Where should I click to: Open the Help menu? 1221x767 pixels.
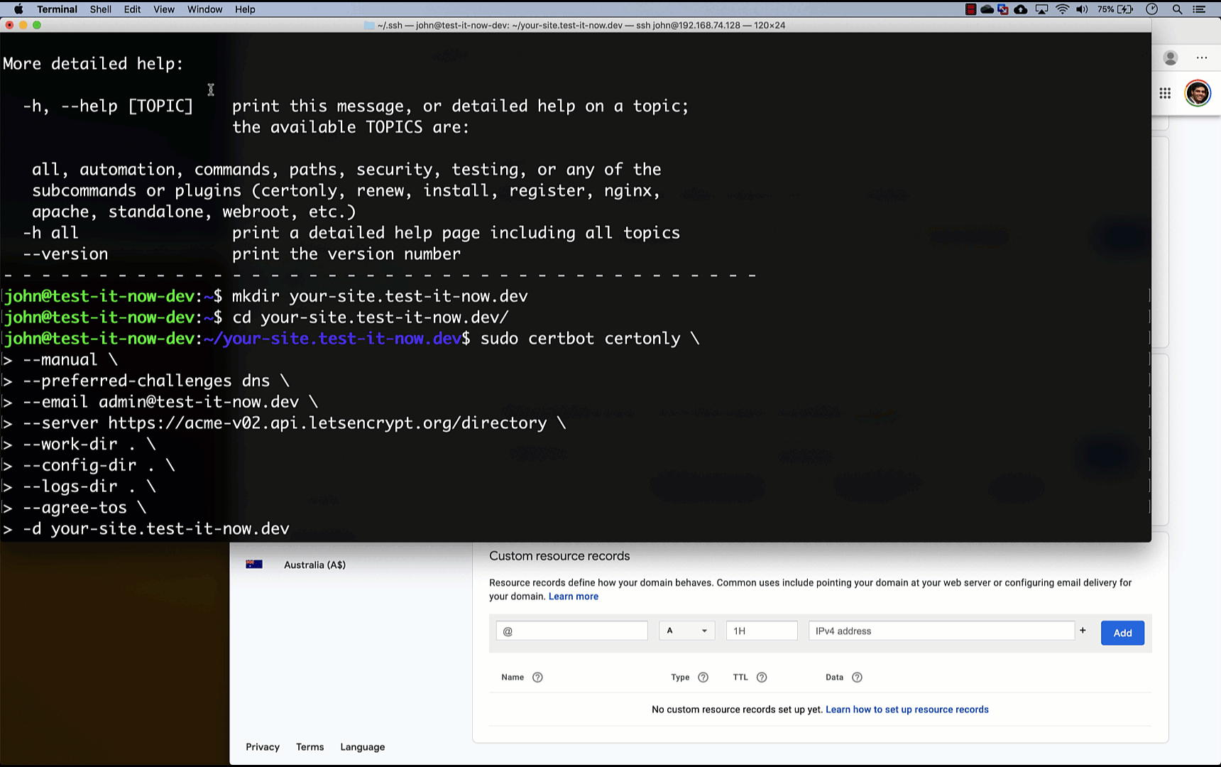[x=245, y=9]
